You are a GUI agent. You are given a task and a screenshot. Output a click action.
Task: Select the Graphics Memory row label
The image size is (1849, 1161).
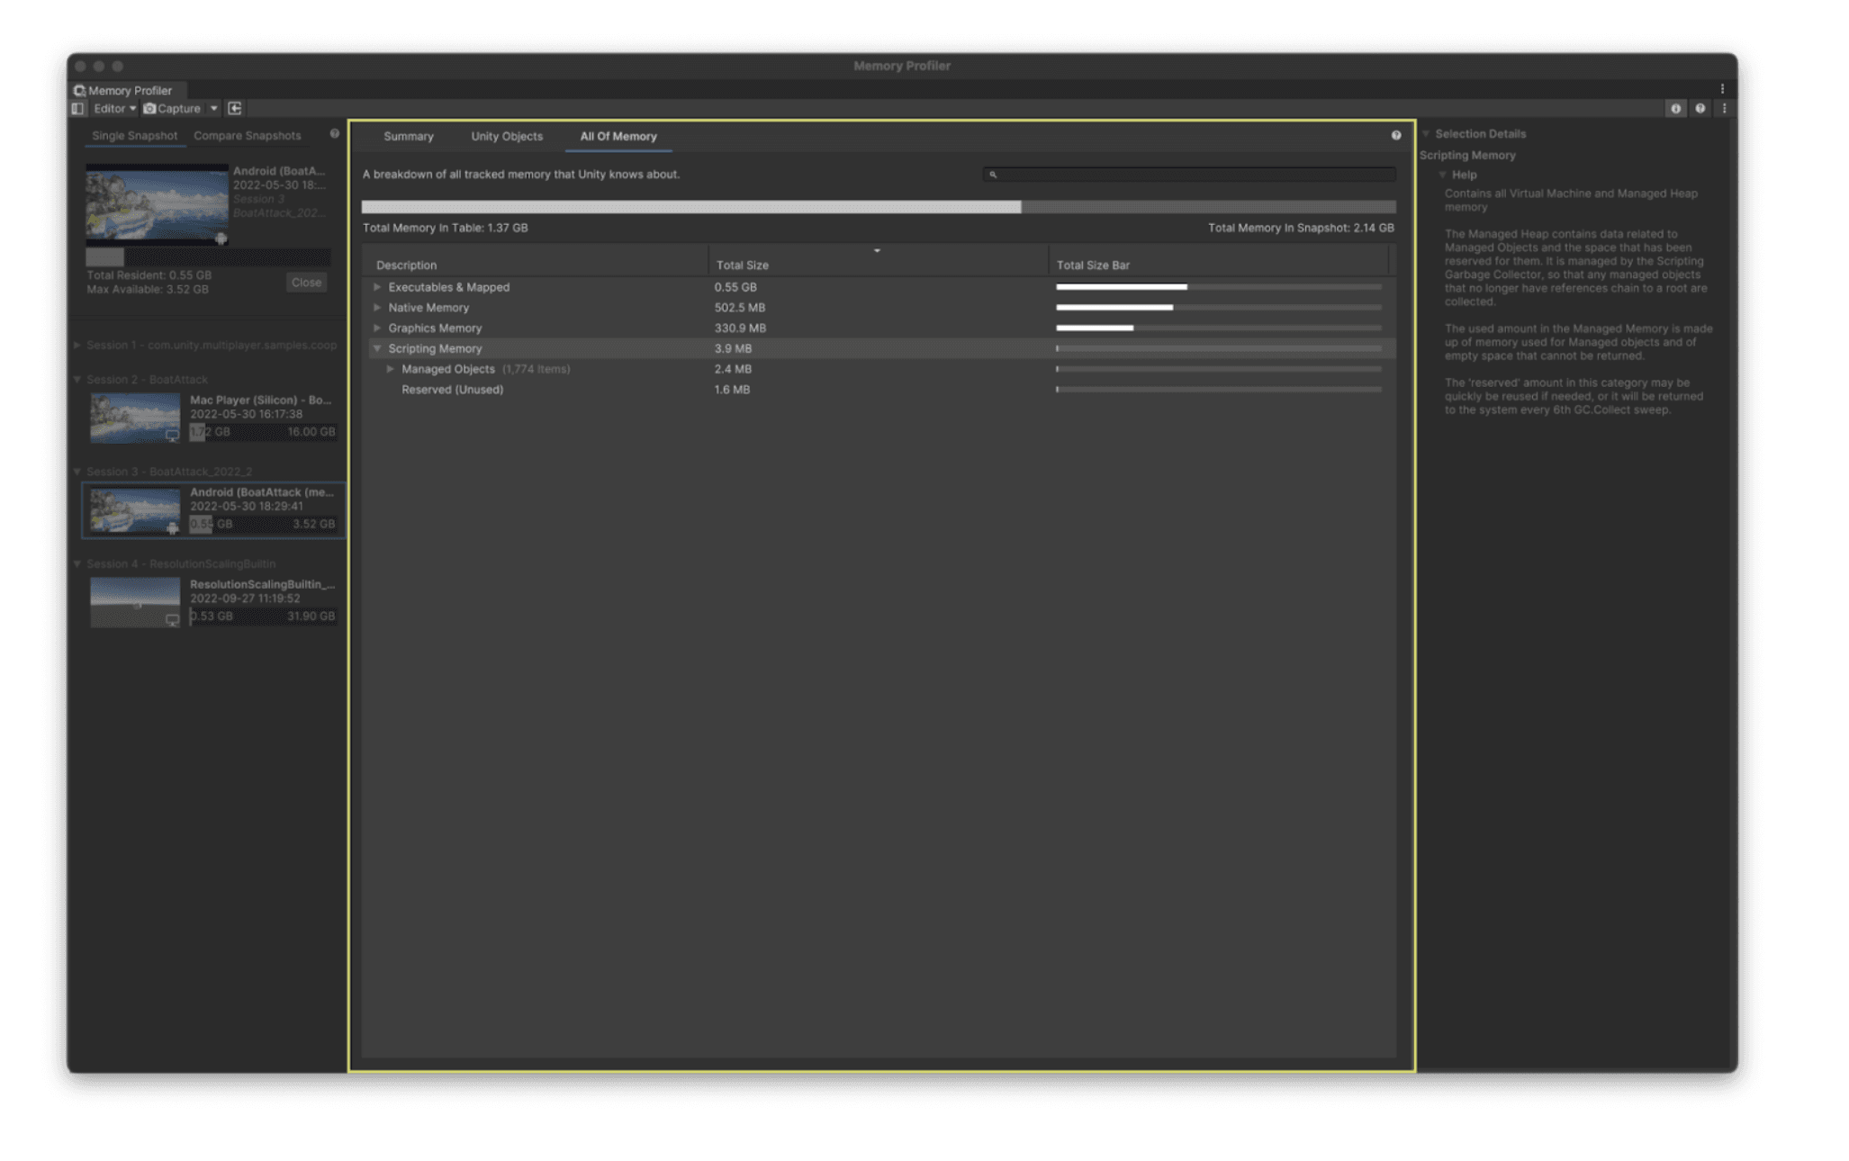point(435,328)
